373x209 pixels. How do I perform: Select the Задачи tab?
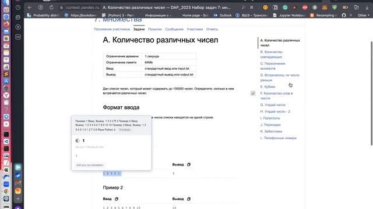[139, 29]
